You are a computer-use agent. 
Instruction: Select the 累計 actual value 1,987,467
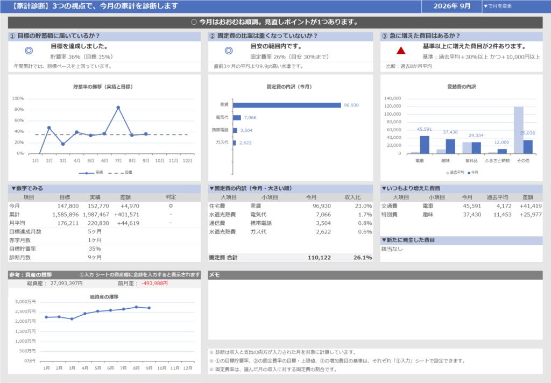96,214
